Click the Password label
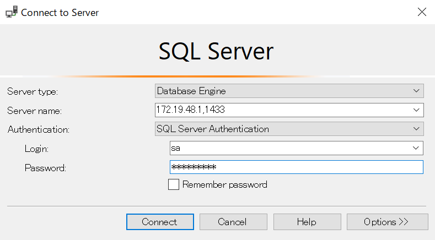Viewport: 435px width, 240px height. point(45,168)
